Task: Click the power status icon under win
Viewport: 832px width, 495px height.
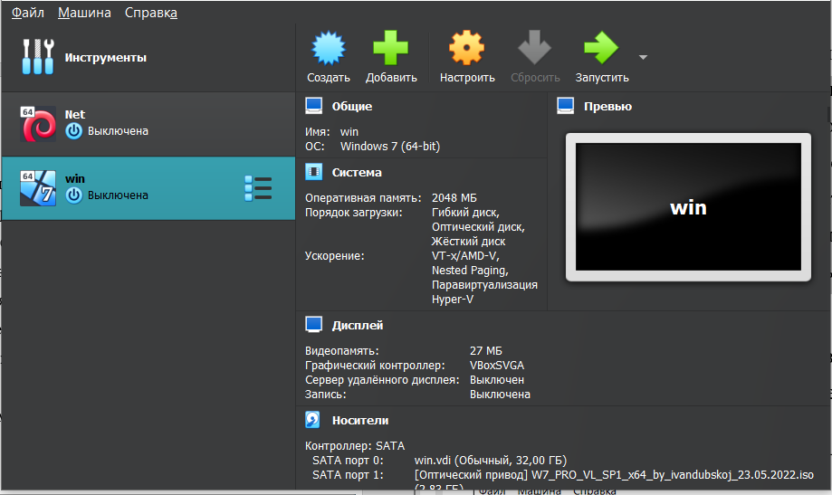Action: 73,195
